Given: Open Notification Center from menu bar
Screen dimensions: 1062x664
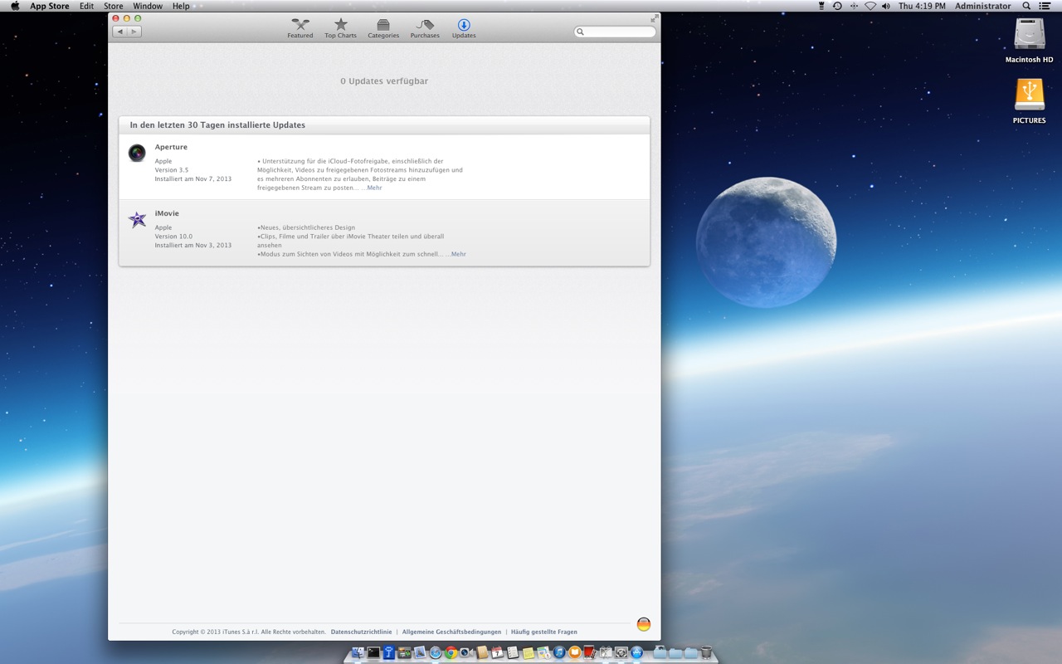Looking at the screenshot, I should [1045, 6].
